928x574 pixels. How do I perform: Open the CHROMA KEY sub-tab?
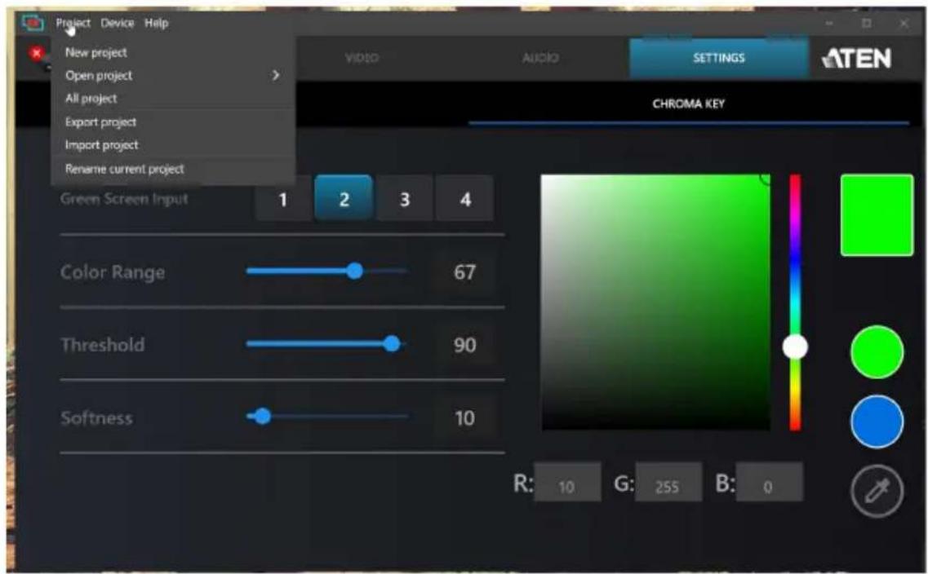[688, 104]
